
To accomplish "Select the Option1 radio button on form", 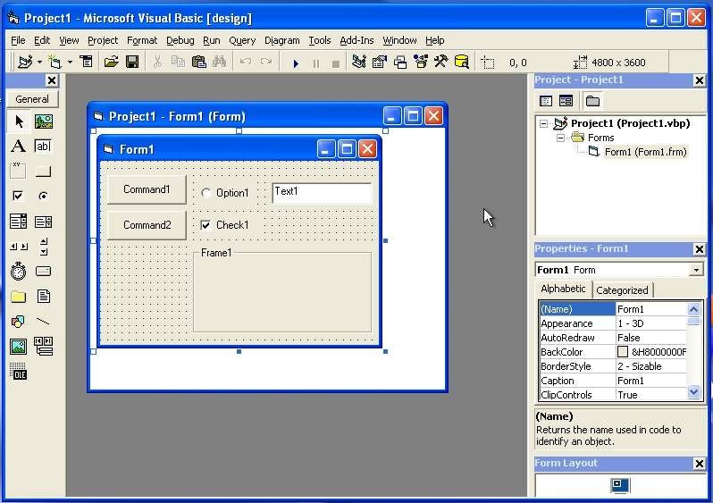I will 206,193.
